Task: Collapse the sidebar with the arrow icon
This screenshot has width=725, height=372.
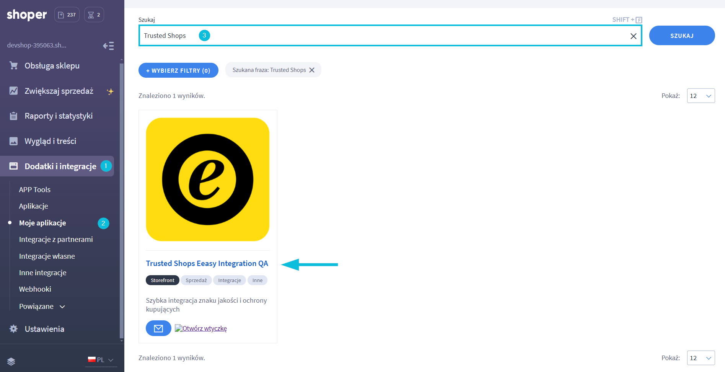Action: click(108, 46)
